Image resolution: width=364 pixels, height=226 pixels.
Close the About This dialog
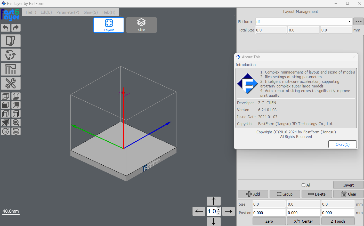[354, 57]
